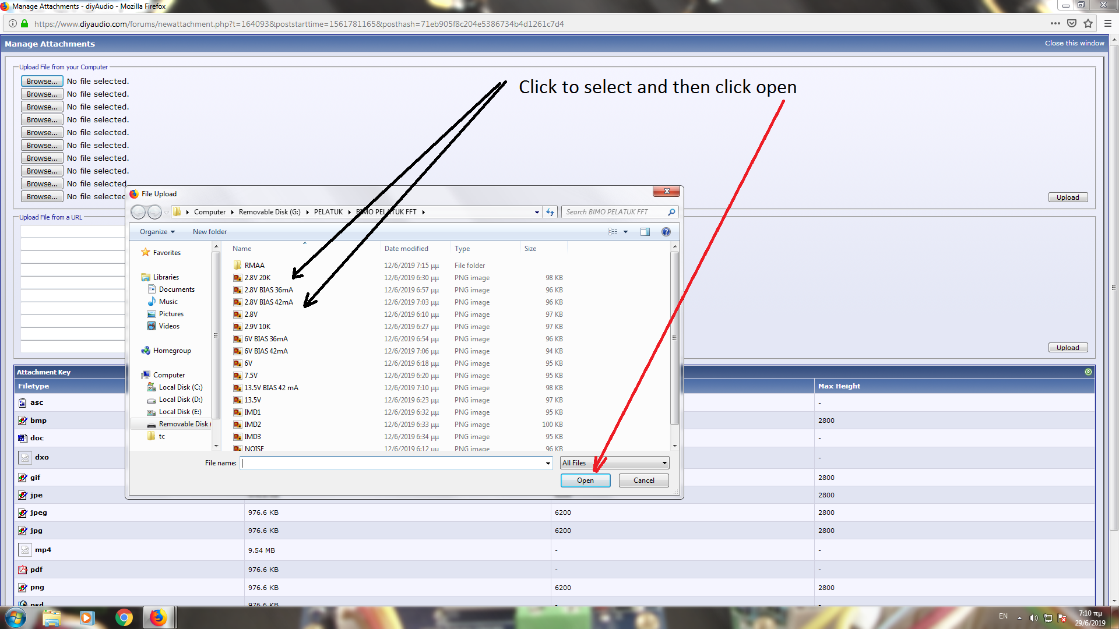Image resolution: width=1119 pixels, height=629 pixels.
Task: Click the refresh folder icon next to address path
Action: pyautogui.click(x=550, y=212)
